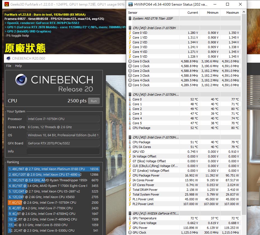Click Total DRAM Power row label

pos(145,190)
